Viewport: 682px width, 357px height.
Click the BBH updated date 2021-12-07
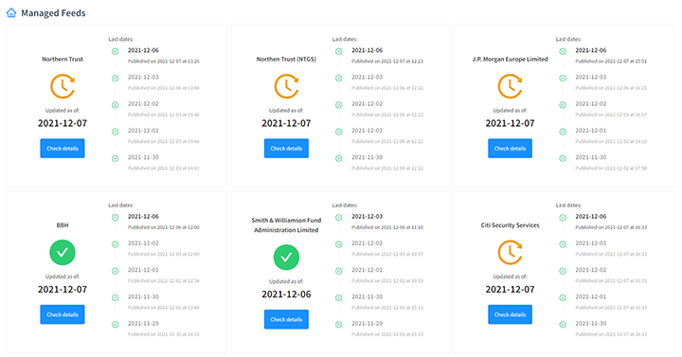click(x=63, y=290)
